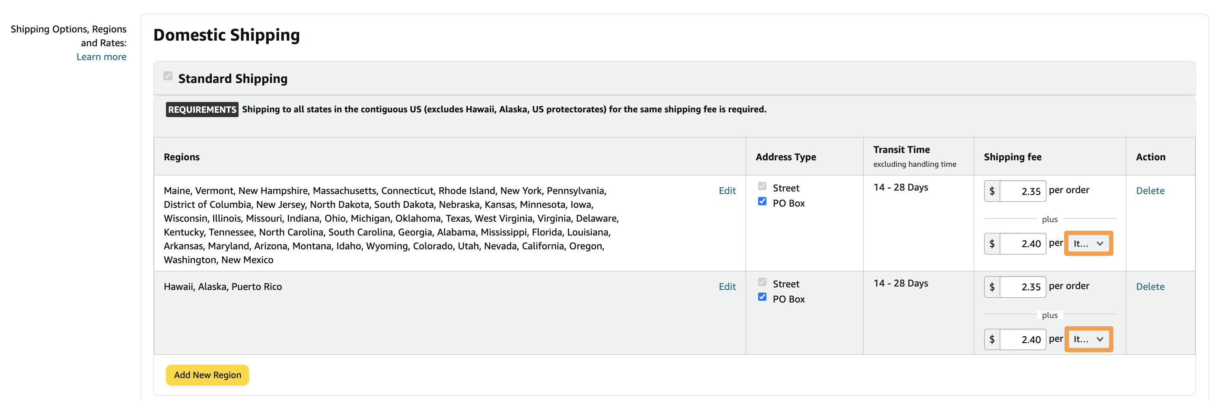1218x401 pixels.
Task: Edit the Hawaii, Alaska, Puerto Rico region
Action: click(727, 286)
